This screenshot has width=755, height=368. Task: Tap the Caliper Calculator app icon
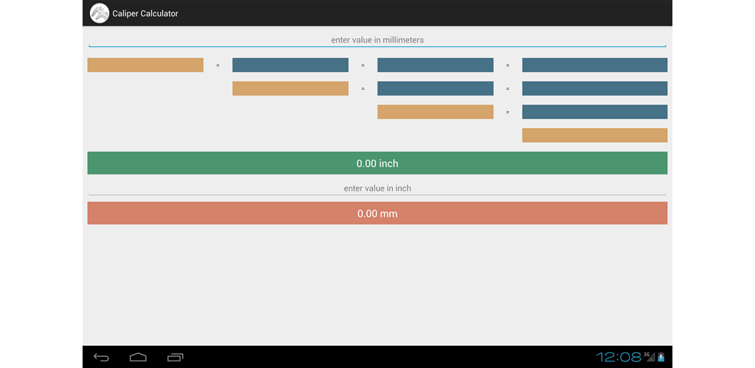100,13
